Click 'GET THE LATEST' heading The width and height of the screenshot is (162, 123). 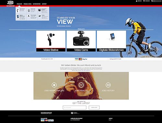[x=81, y=103]
